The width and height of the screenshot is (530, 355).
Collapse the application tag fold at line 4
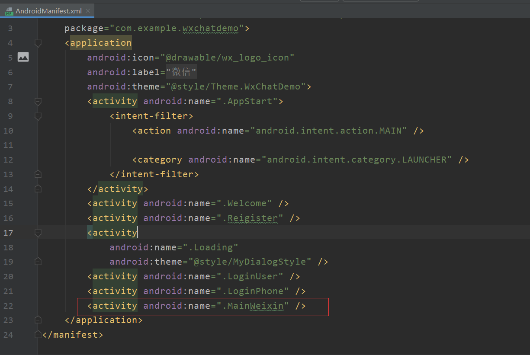[38, 43]
